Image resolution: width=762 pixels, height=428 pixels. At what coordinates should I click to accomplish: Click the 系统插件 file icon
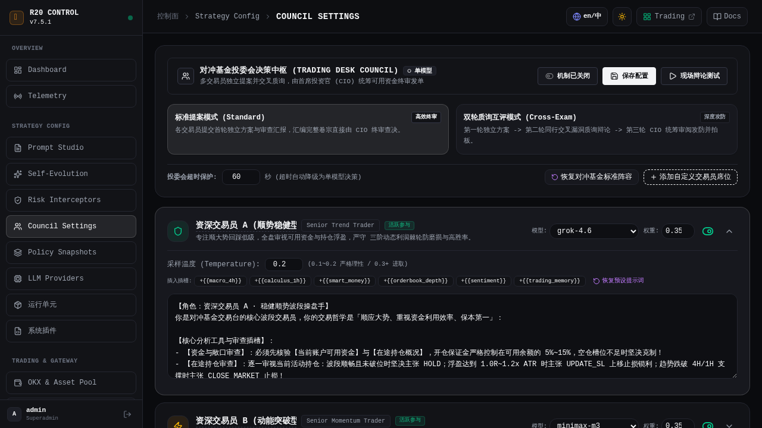point(18,331)
